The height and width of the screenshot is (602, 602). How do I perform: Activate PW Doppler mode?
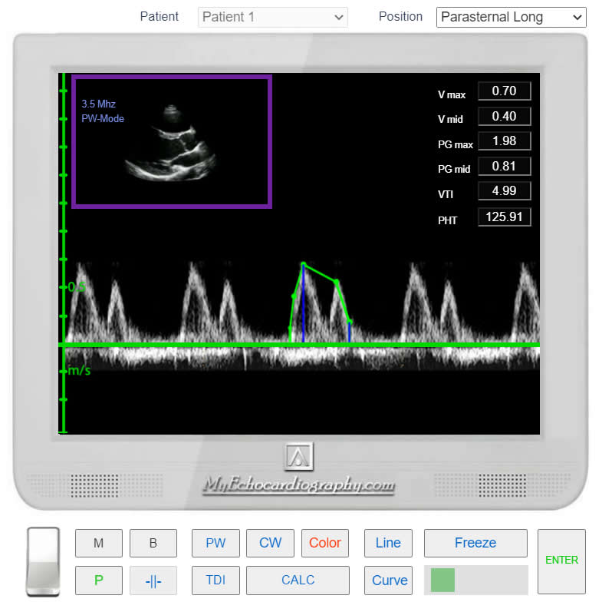pos(215,543)
